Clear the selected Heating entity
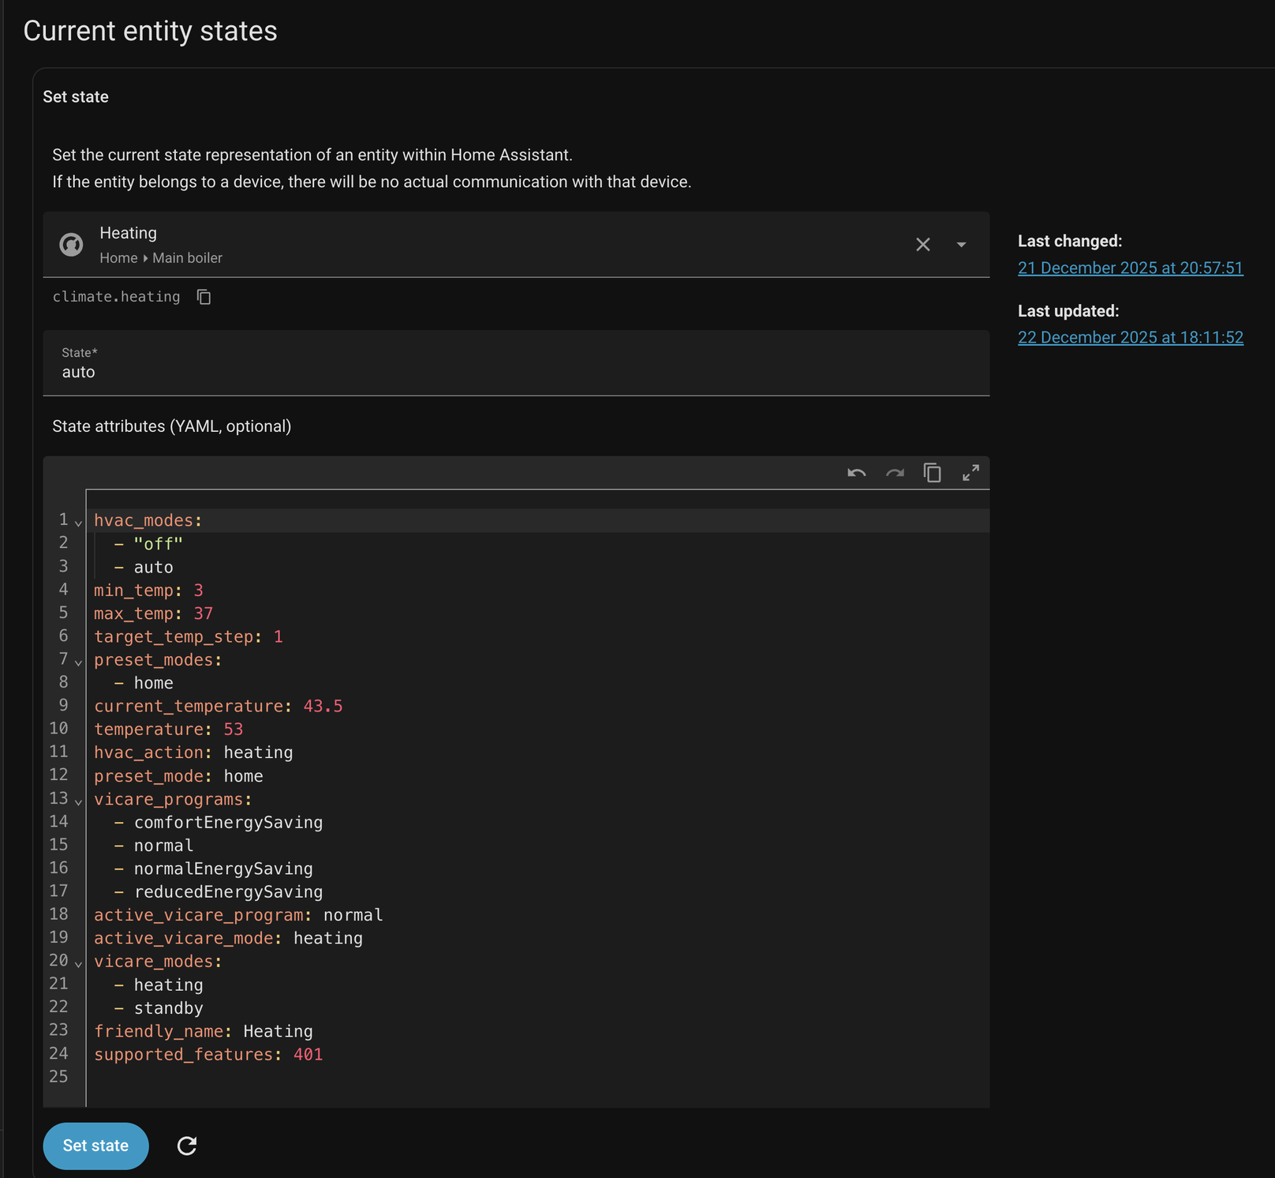 [x=922, y=245]
